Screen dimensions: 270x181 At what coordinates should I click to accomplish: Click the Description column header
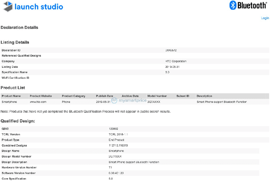coord(204,96)
